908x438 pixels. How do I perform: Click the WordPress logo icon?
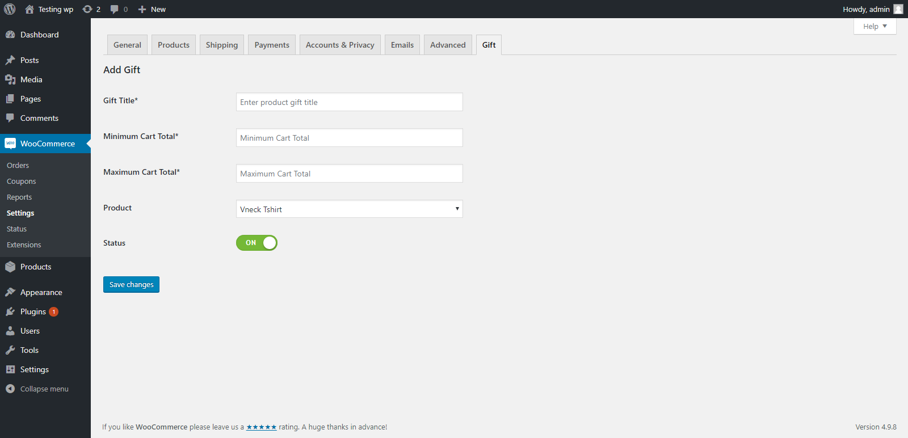[10, 9]
